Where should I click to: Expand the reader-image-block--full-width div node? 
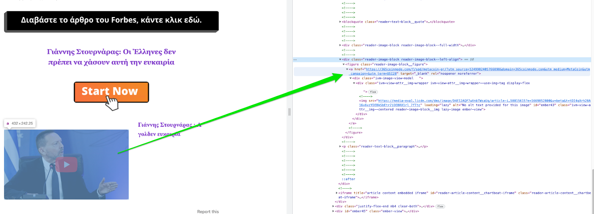pos(340,45)
